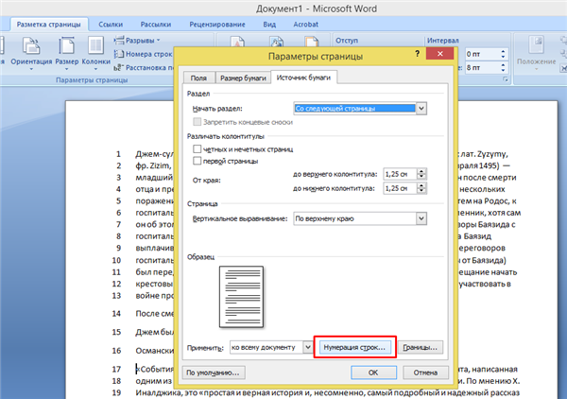
Task: Open the Рецензирование ribbon tab
Action: click(217, 25)
